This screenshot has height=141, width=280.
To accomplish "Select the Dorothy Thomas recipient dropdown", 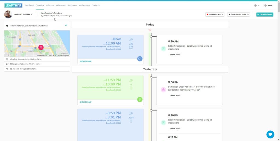I will (x=23, y=14).
